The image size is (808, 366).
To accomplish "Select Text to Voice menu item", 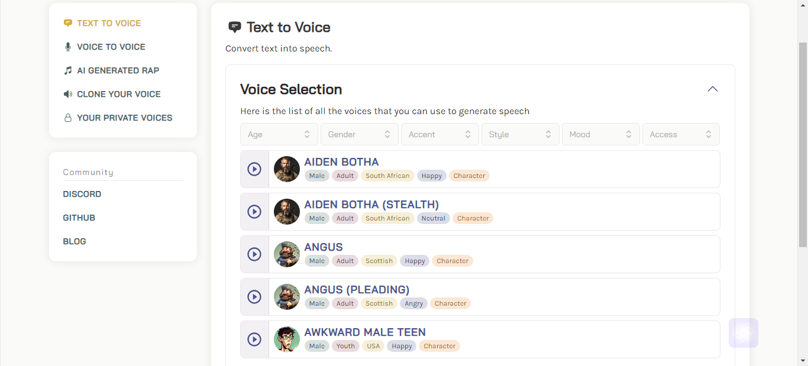I will pyautogui.click(x=109, y=23).
